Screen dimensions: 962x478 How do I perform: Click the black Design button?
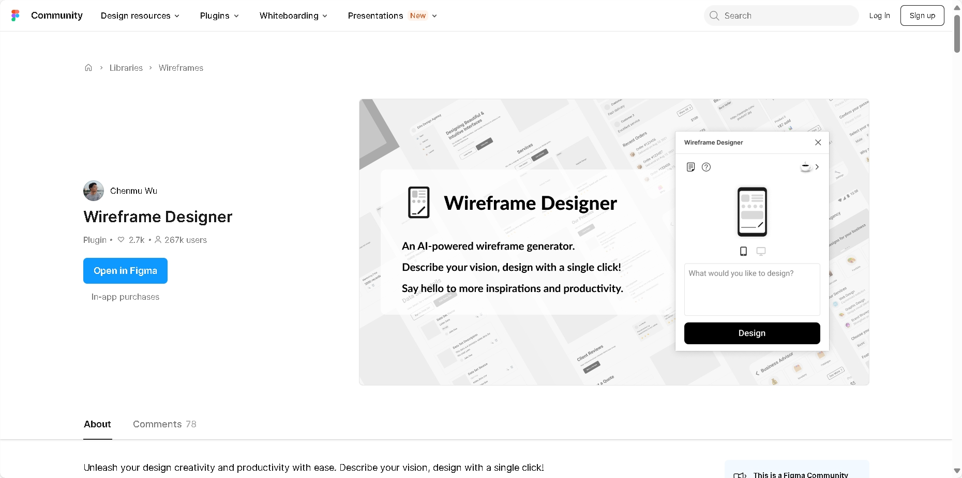click(752, 333)
